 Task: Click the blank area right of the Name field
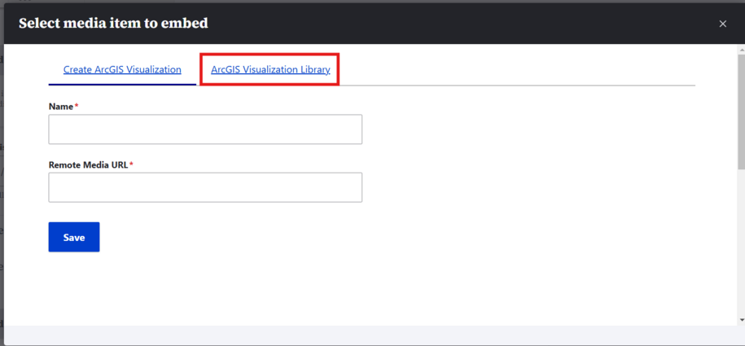click(x=529, y=129)
